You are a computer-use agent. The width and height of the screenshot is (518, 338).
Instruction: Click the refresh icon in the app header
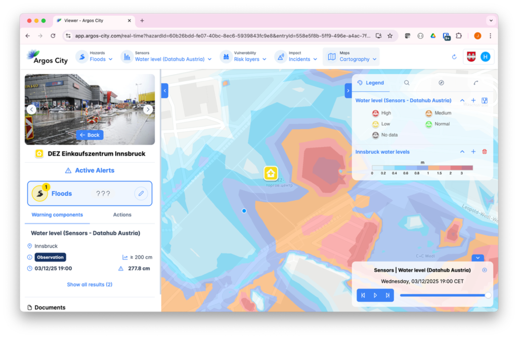click(454, 57)
